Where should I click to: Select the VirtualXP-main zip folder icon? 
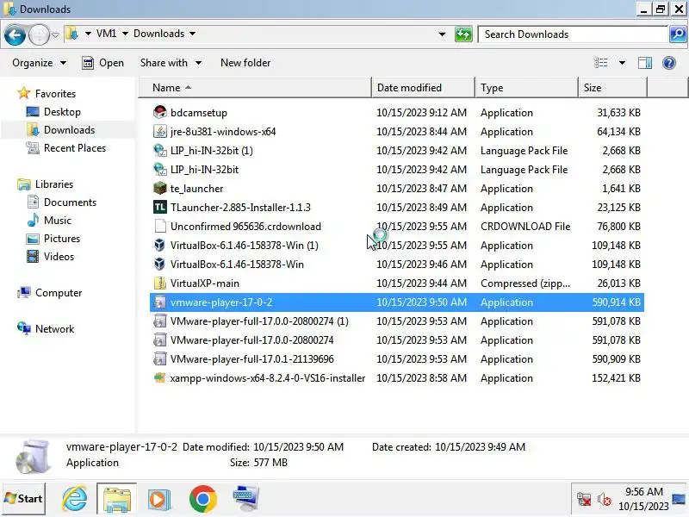[160, 283]
